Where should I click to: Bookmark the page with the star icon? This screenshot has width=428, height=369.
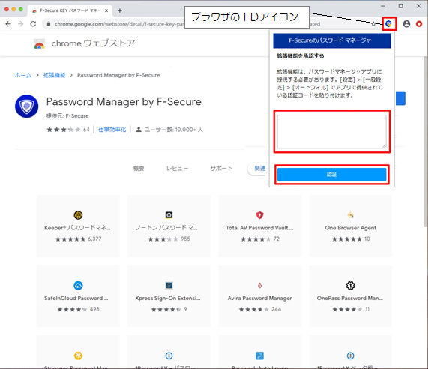(373, 24)
